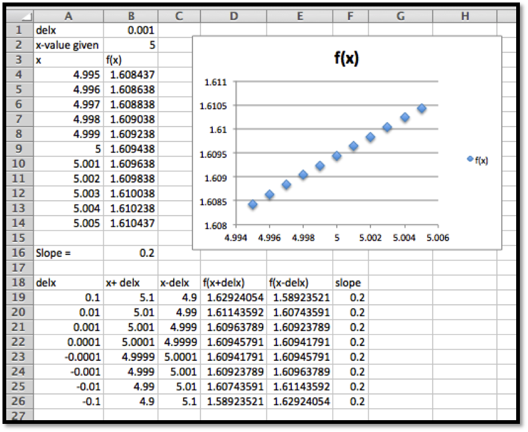This screenshot has height=432, width=528.
Task: Click the rightmost data point in chart
Action: click(x=422, y=108)
